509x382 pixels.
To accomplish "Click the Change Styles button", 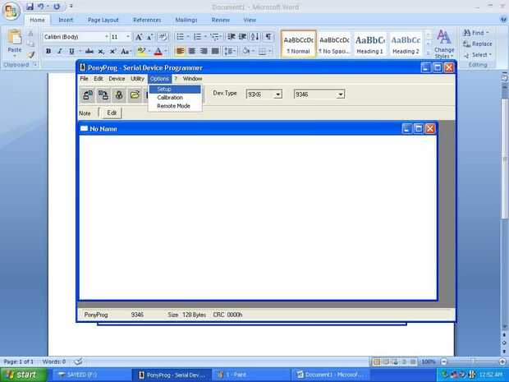I will coord(444,44).
